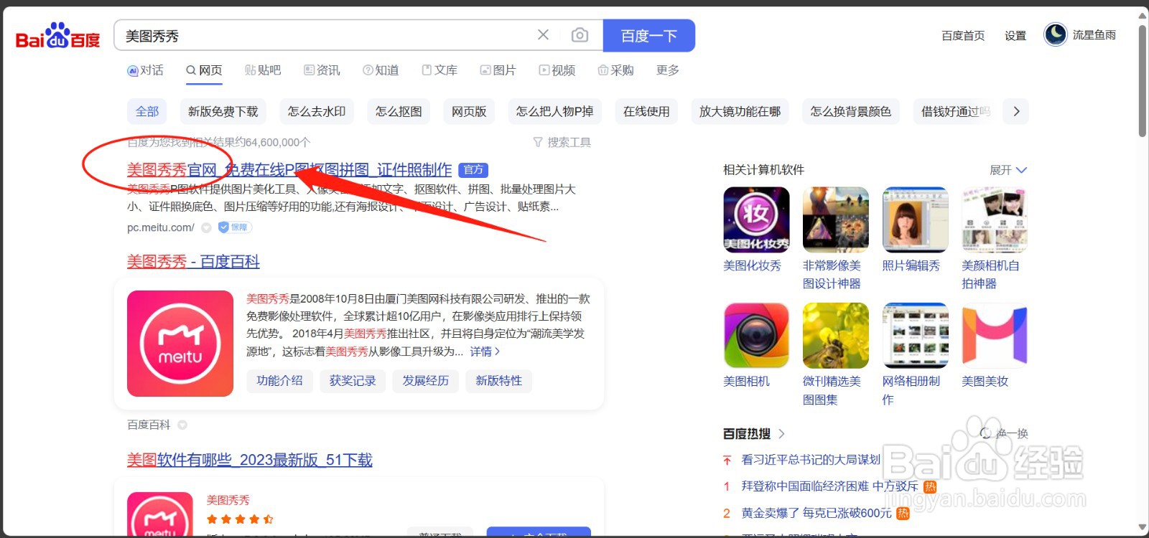This screenshot has width=1149, height=538.
Task: Select the 怎么把人物P掉 chip
Action: tap(554, 111)
